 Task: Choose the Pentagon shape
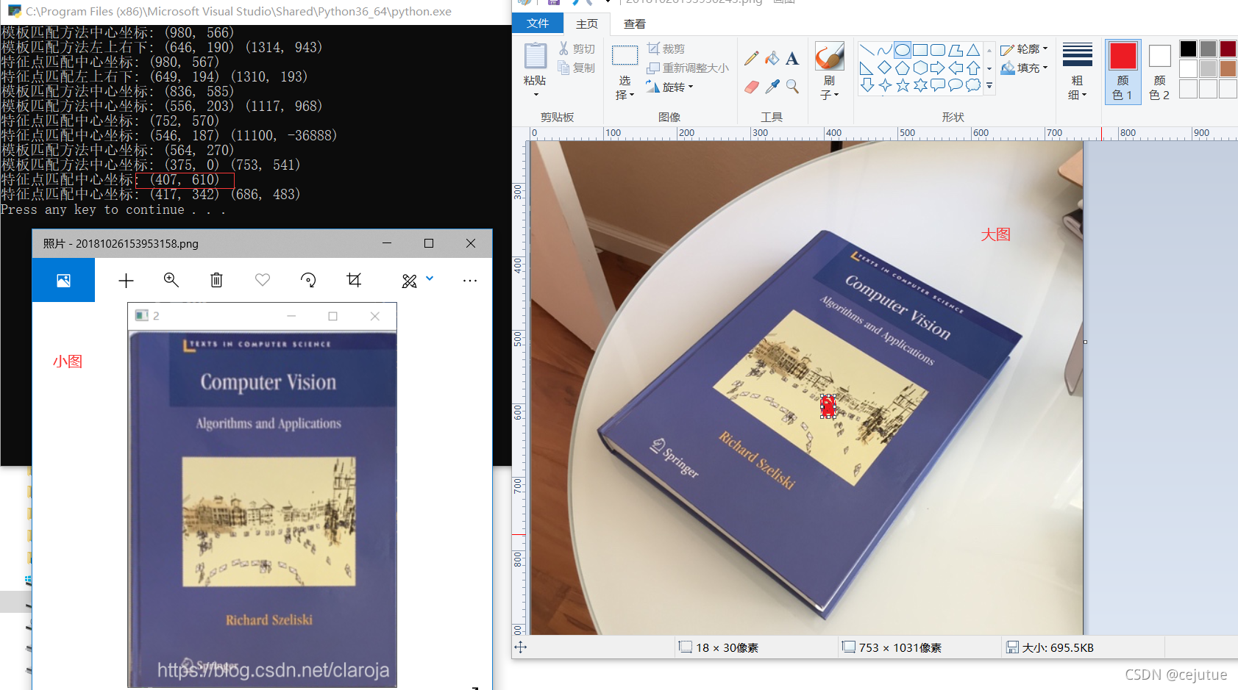(x=903, y=68)
